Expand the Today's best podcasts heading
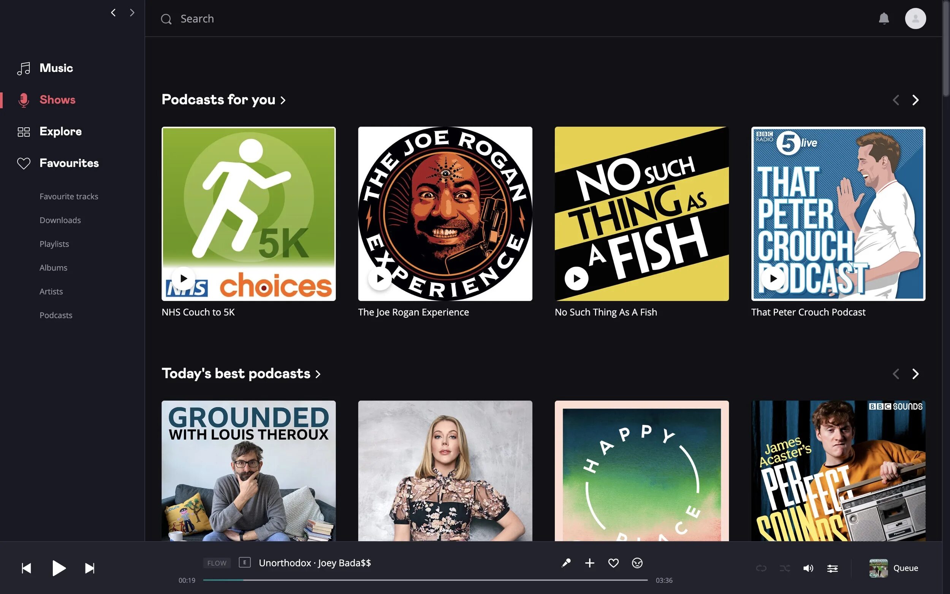This screenshot has height=594, width=950. (x=241, y=374)
